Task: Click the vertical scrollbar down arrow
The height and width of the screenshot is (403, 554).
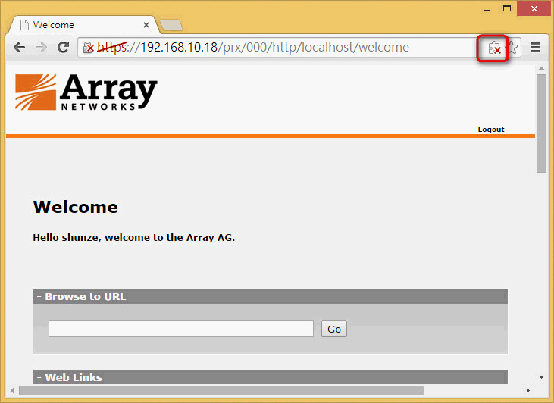Action: [541, 377]
